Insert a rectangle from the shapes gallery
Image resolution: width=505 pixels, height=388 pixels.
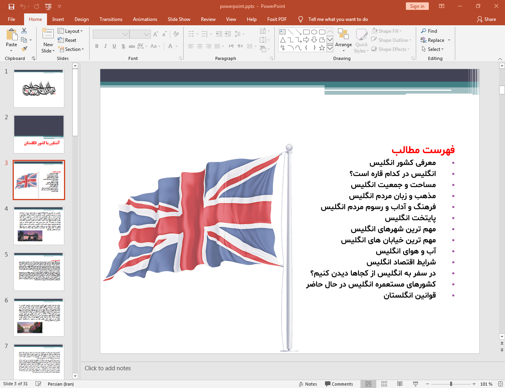(306, 32)
